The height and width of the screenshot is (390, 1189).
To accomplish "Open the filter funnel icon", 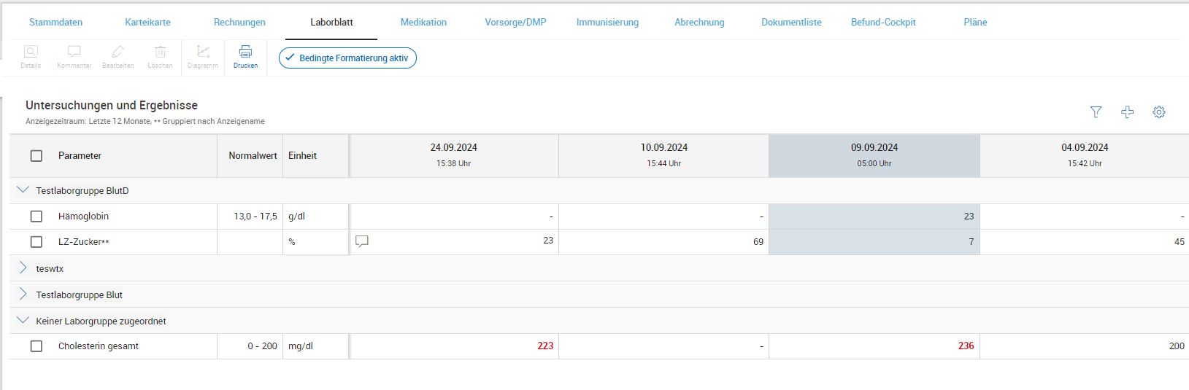I will click(x=1096, y=112).
